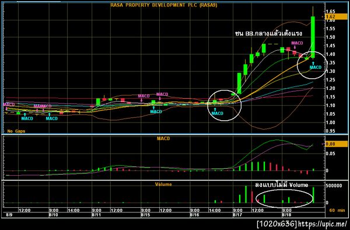
Task: Select the 8/10 date label
Action: 53,215
